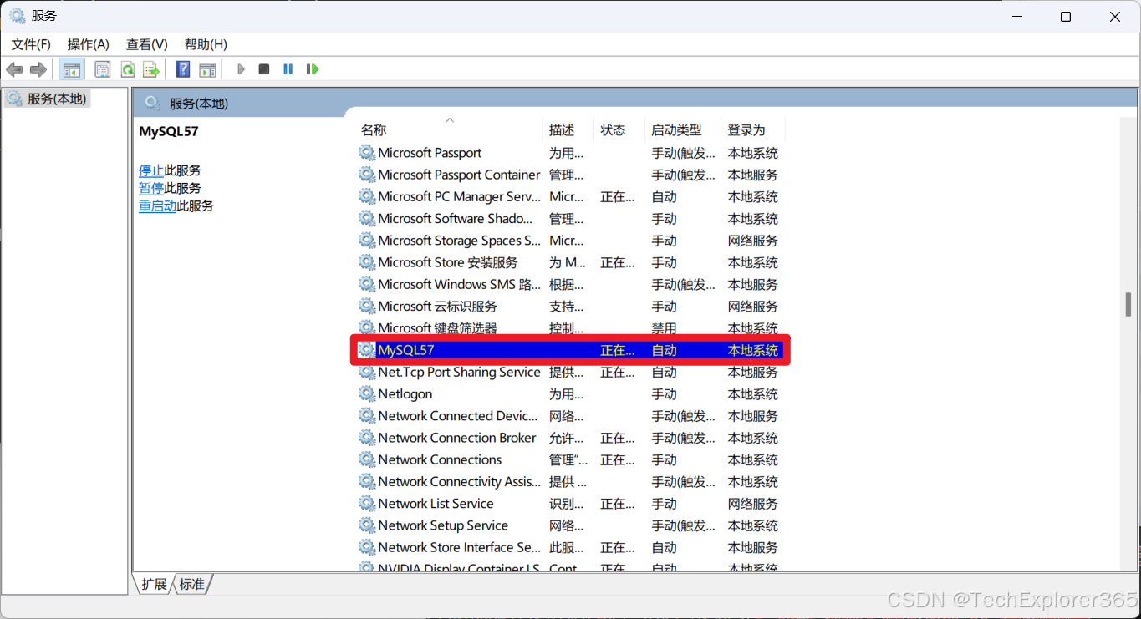Click the gear icon beside Microsoft Passport Container
The height and width of the screenshot is (619, 1141).
pos(367,175)
